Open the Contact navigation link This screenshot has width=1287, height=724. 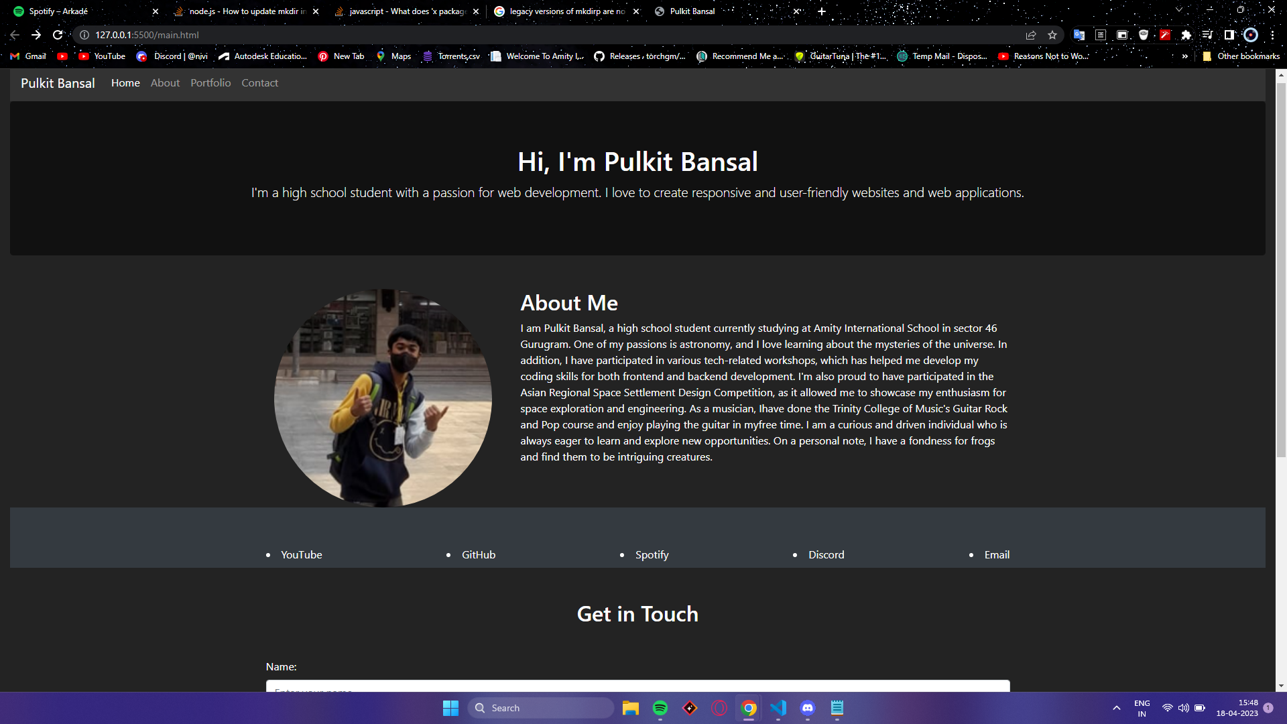pyautogui.click(x=259, y=82)
